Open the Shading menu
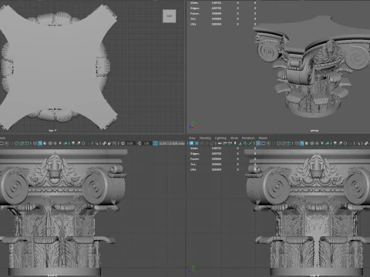 [x=205, y=138]
